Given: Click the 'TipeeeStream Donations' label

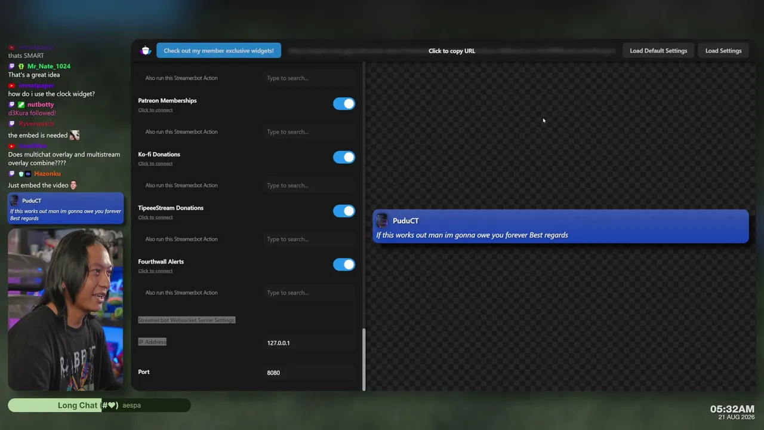Looking at the screenshot, I should pos(171,208).
